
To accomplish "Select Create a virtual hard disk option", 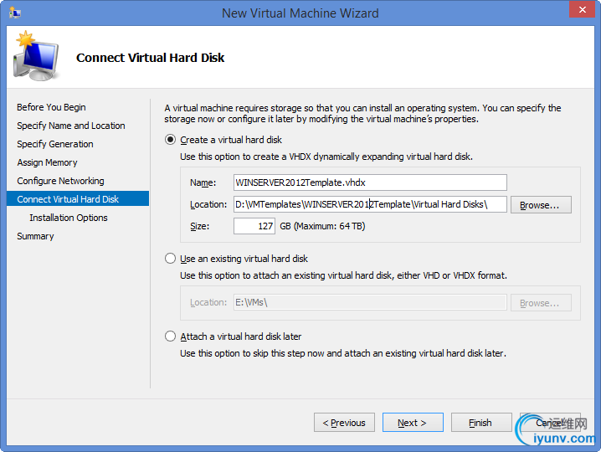I will click(170, 140).
